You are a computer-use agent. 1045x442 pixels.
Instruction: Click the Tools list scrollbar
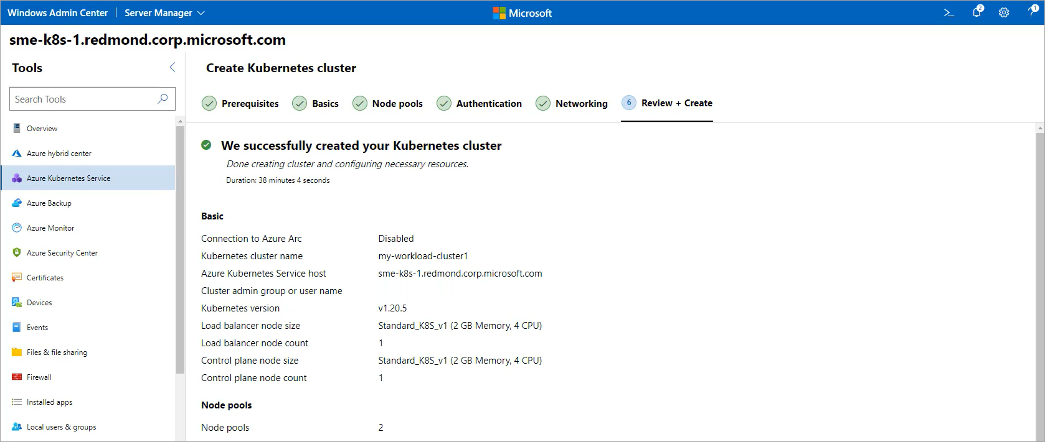pos(181,249)
